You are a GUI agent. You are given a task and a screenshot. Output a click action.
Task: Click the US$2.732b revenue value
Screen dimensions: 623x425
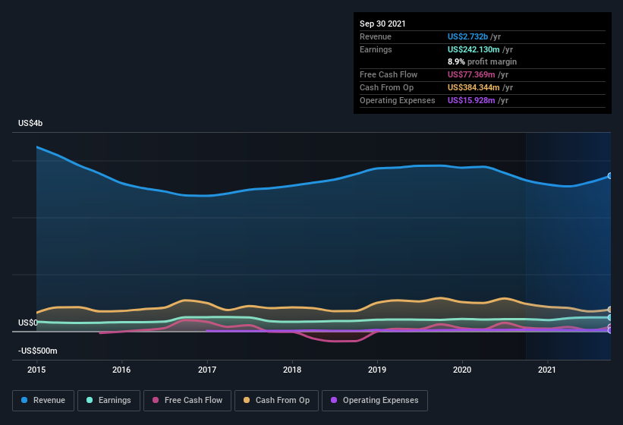(467, 36)
